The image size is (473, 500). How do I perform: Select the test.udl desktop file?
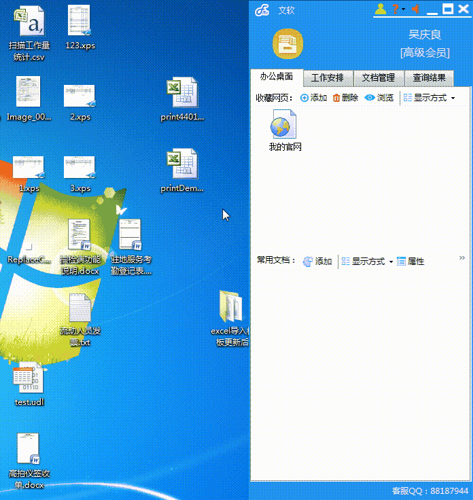coord(29,385)
